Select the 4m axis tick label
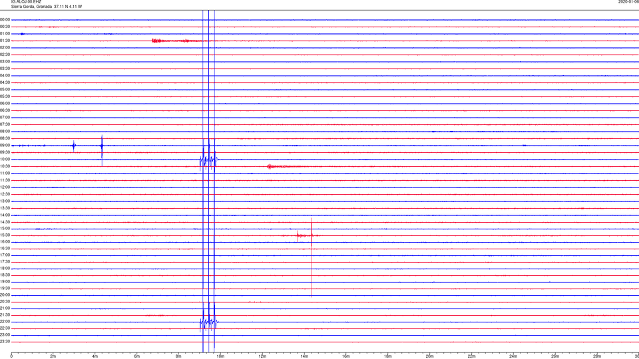This screenshot has width=639, height=359. pos(95,356)
